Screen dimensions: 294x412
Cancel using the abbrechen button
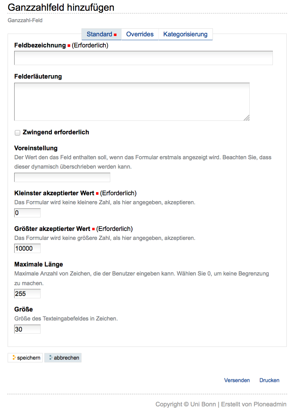(63, 358)
